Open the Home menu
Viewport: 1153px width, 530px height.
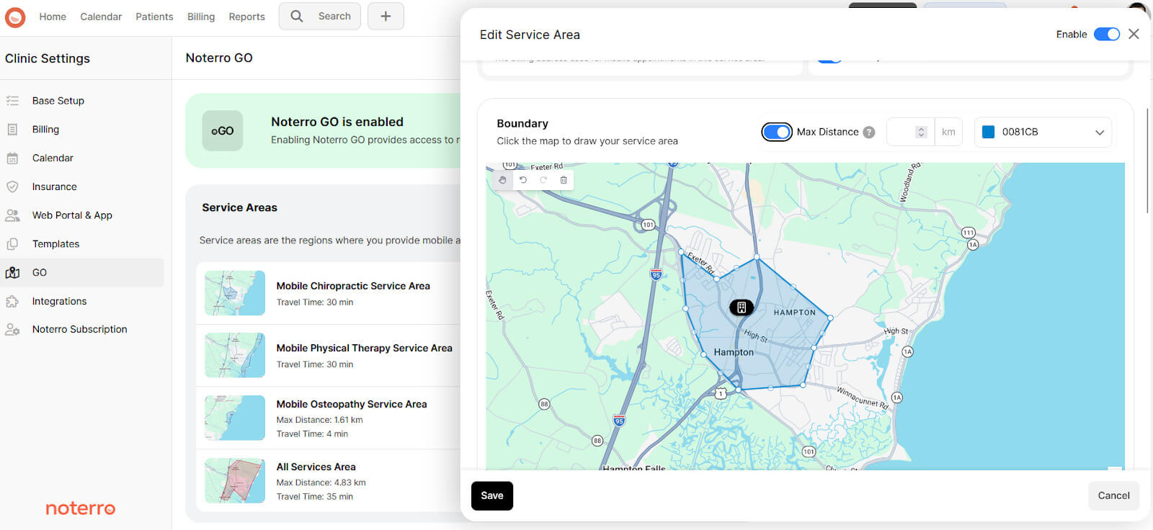(53, 17)
